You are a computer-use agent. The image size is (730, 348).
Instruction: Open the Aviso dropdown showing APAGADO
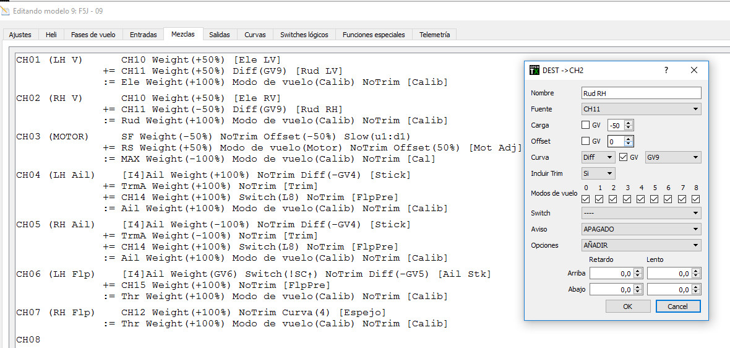[641, 229]
